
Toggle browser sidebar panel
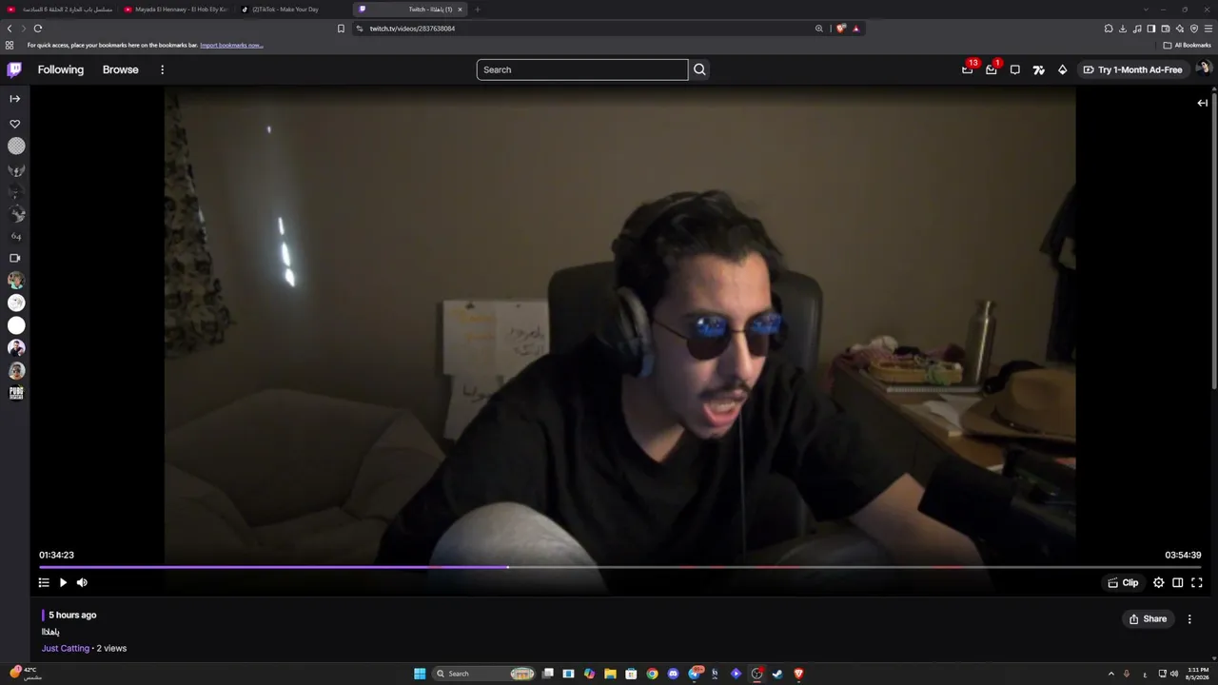(1151, 29)
